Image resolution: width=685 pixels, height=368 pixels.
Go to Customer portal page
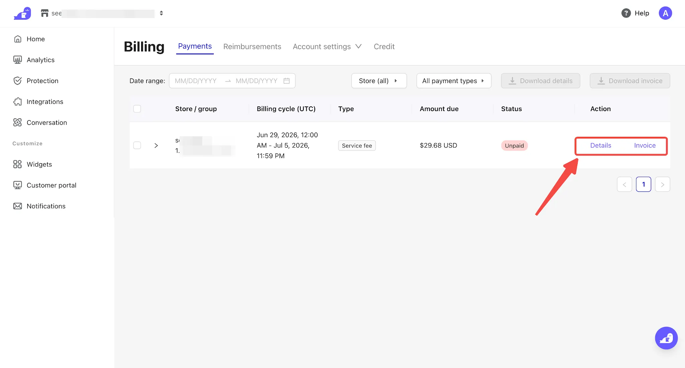point(52,185)
